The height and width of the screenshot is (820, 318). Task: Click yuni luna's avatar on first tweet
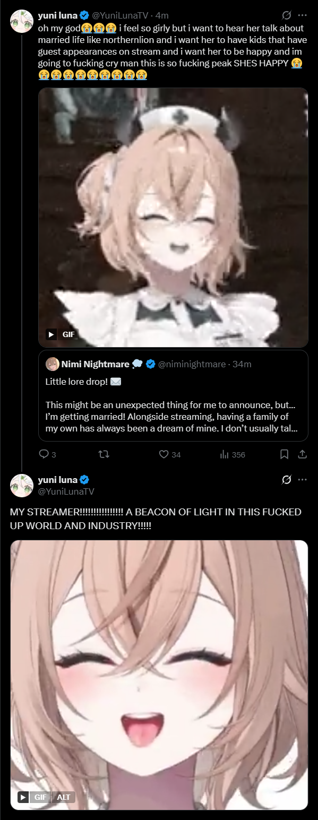pos(22,21)
